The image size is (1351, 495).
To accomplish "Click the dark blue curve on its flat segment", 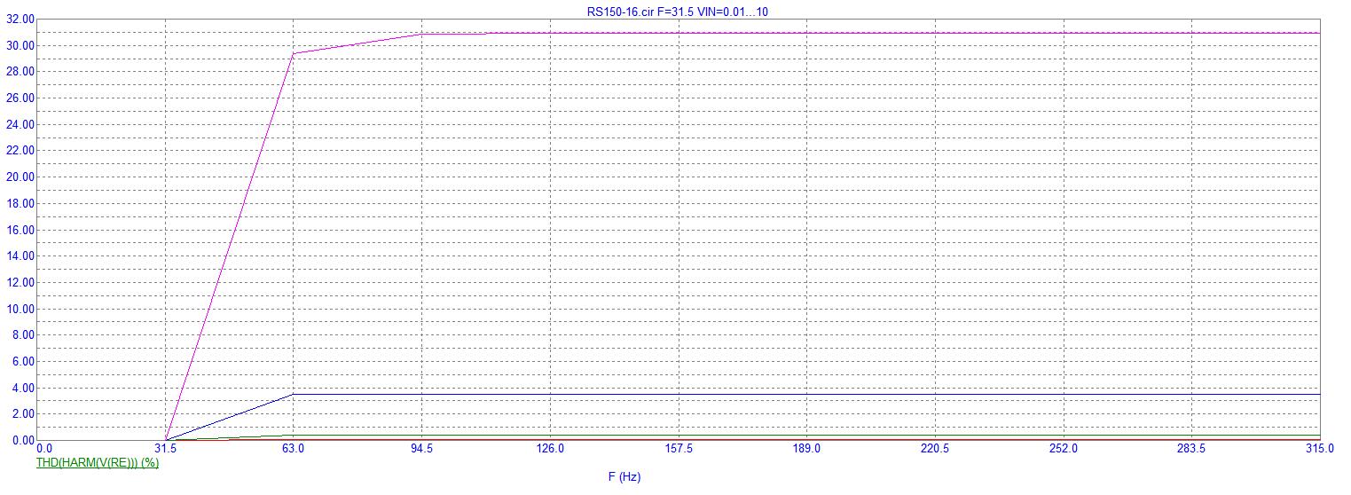I will pos(806,394).
